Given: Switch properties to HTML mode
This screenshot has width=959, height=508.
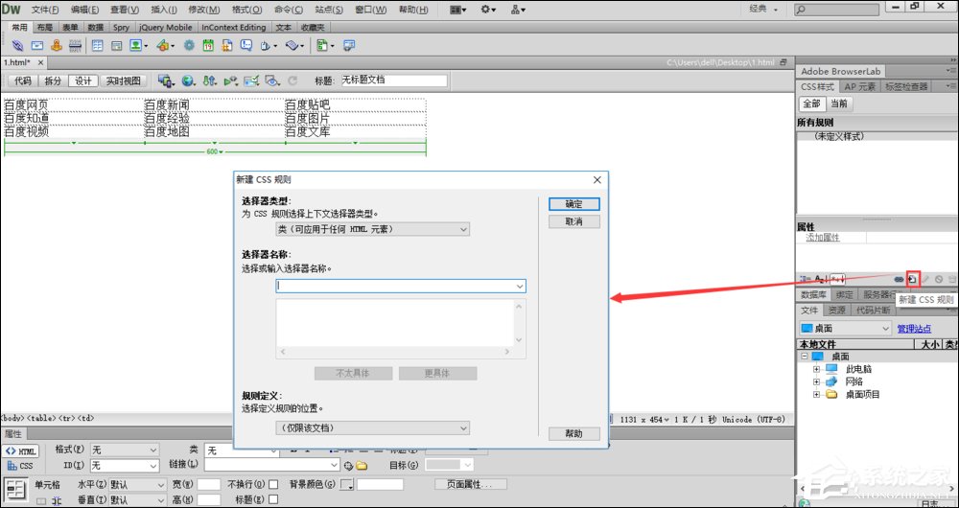Looking at the screenshot, I should tap(21, 451).
